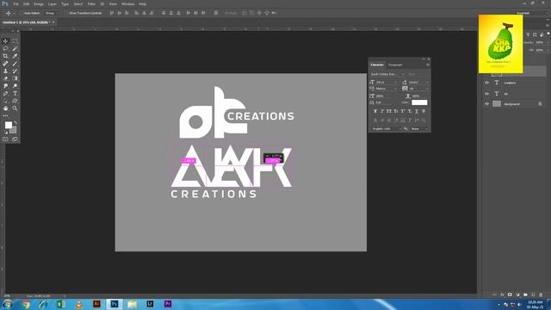Open the Image menu
Screen dimensions: 551x310
39,3
